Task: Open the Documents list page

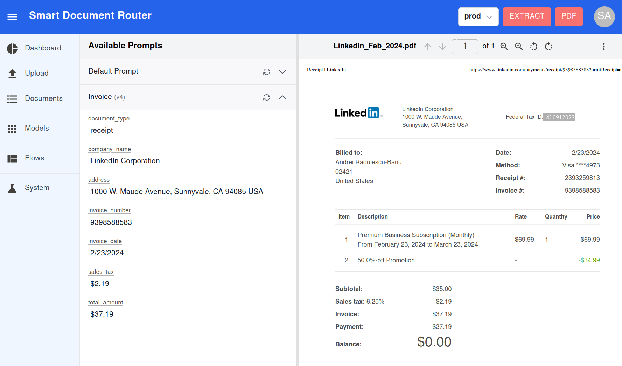Action: (40, 98)
